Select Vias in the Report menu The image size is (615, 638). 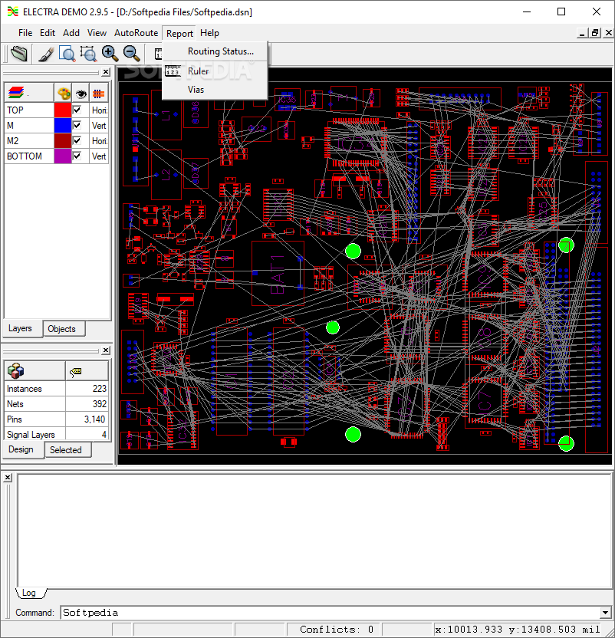pos(215,90)
